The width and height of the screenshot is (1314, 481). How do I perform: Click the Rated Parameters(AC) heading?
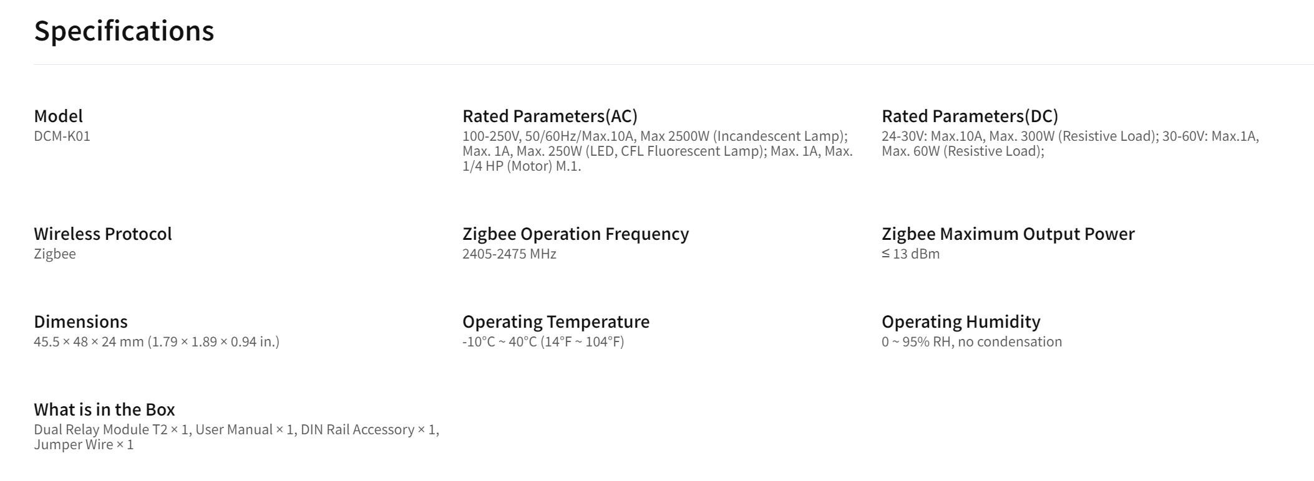550,116
